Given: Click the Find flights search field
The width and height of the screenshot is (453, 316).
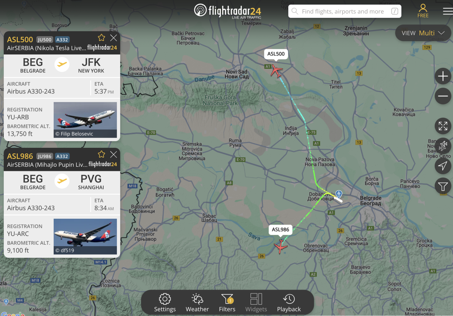Looking at the screenshot, I should pyautogui.click(x=345, y=11).
